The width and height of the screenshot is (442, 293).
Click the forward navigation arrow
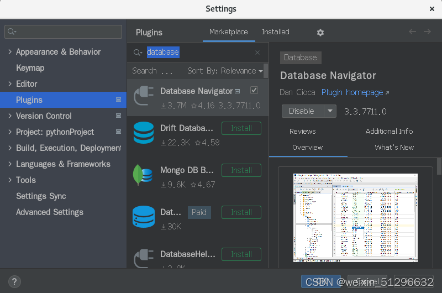[x=427, y=32]
